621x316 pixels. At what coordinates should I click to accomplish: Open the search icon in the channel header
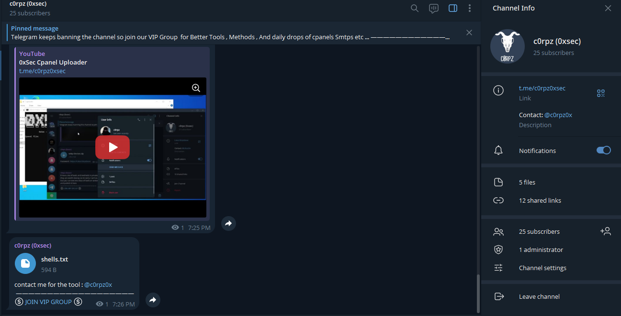tap(414, 8)
